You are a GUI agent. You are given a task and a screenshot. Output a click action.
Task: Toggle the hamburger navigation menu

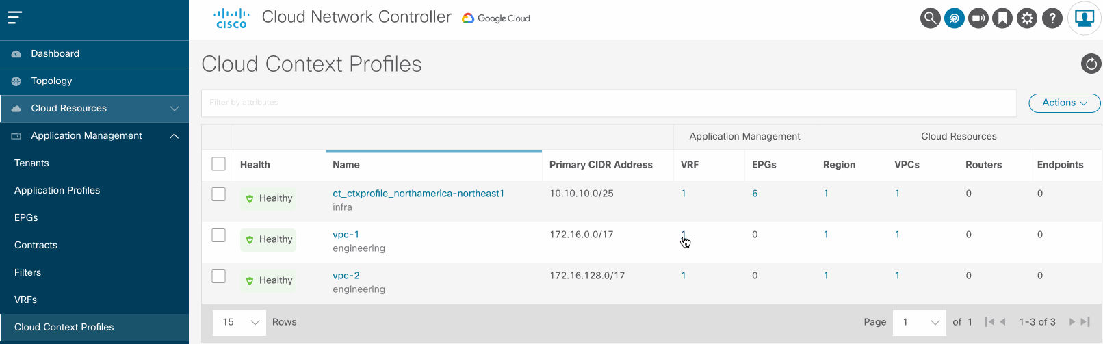[x=15, y=17]
